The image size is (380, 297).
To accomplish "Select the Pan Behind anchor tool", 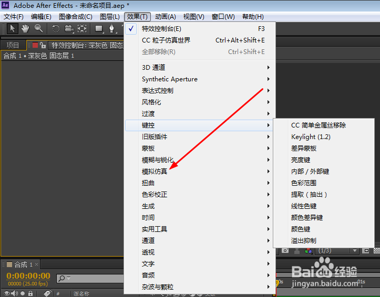I will click(82, 28).
